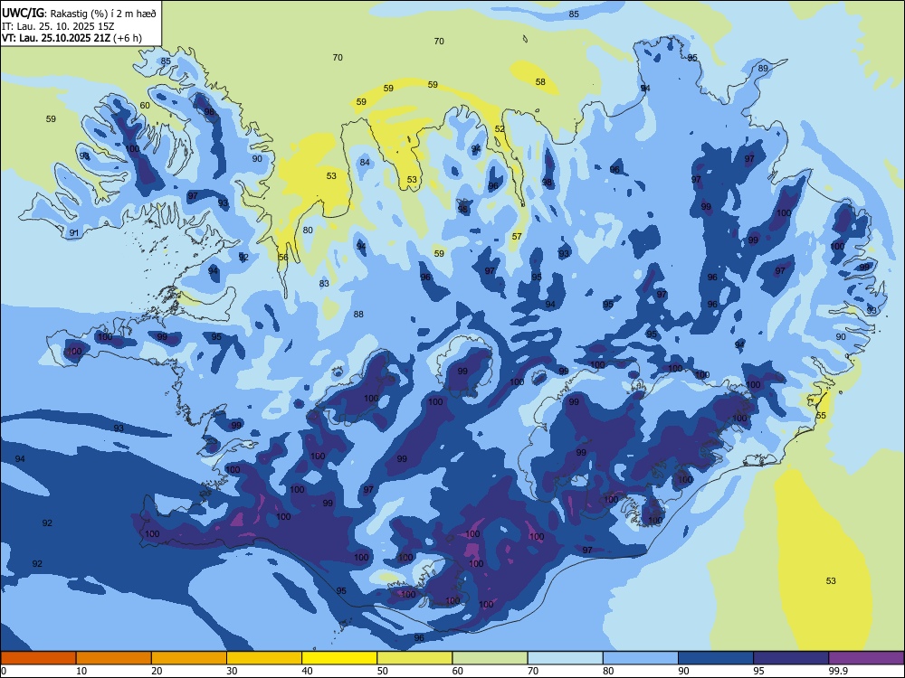Click the medium blue 80–90 legend swatch
This screenshot has height=678, width=905.
pos(641,658)
